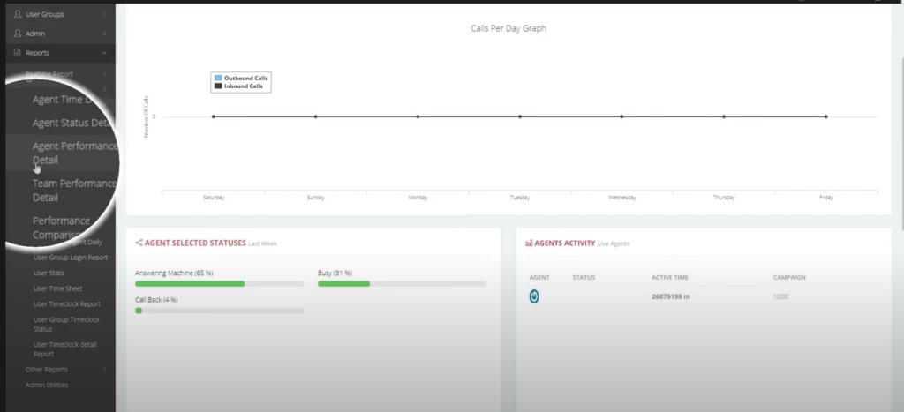Click the Calls Per Day Graph title
The image size is (904, 412).
[x=508, y=28]
